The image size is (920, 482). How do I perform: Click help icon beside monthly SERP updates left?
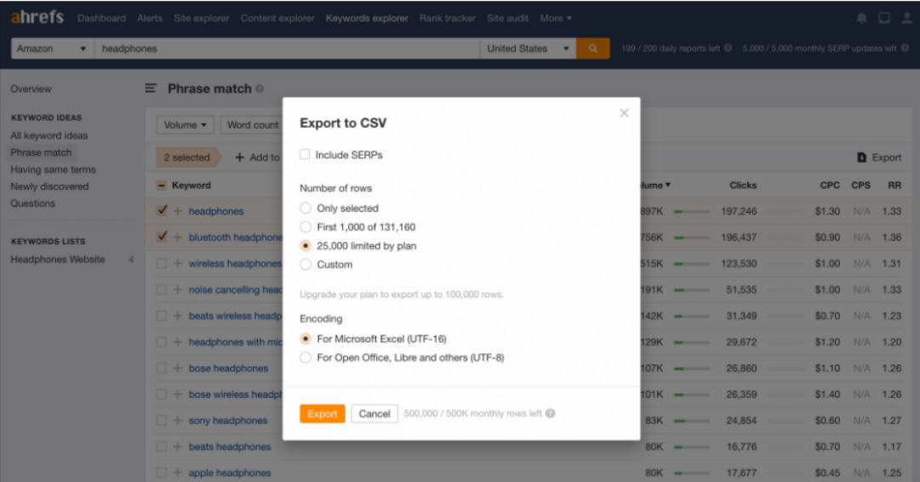[x=905, y=49]
